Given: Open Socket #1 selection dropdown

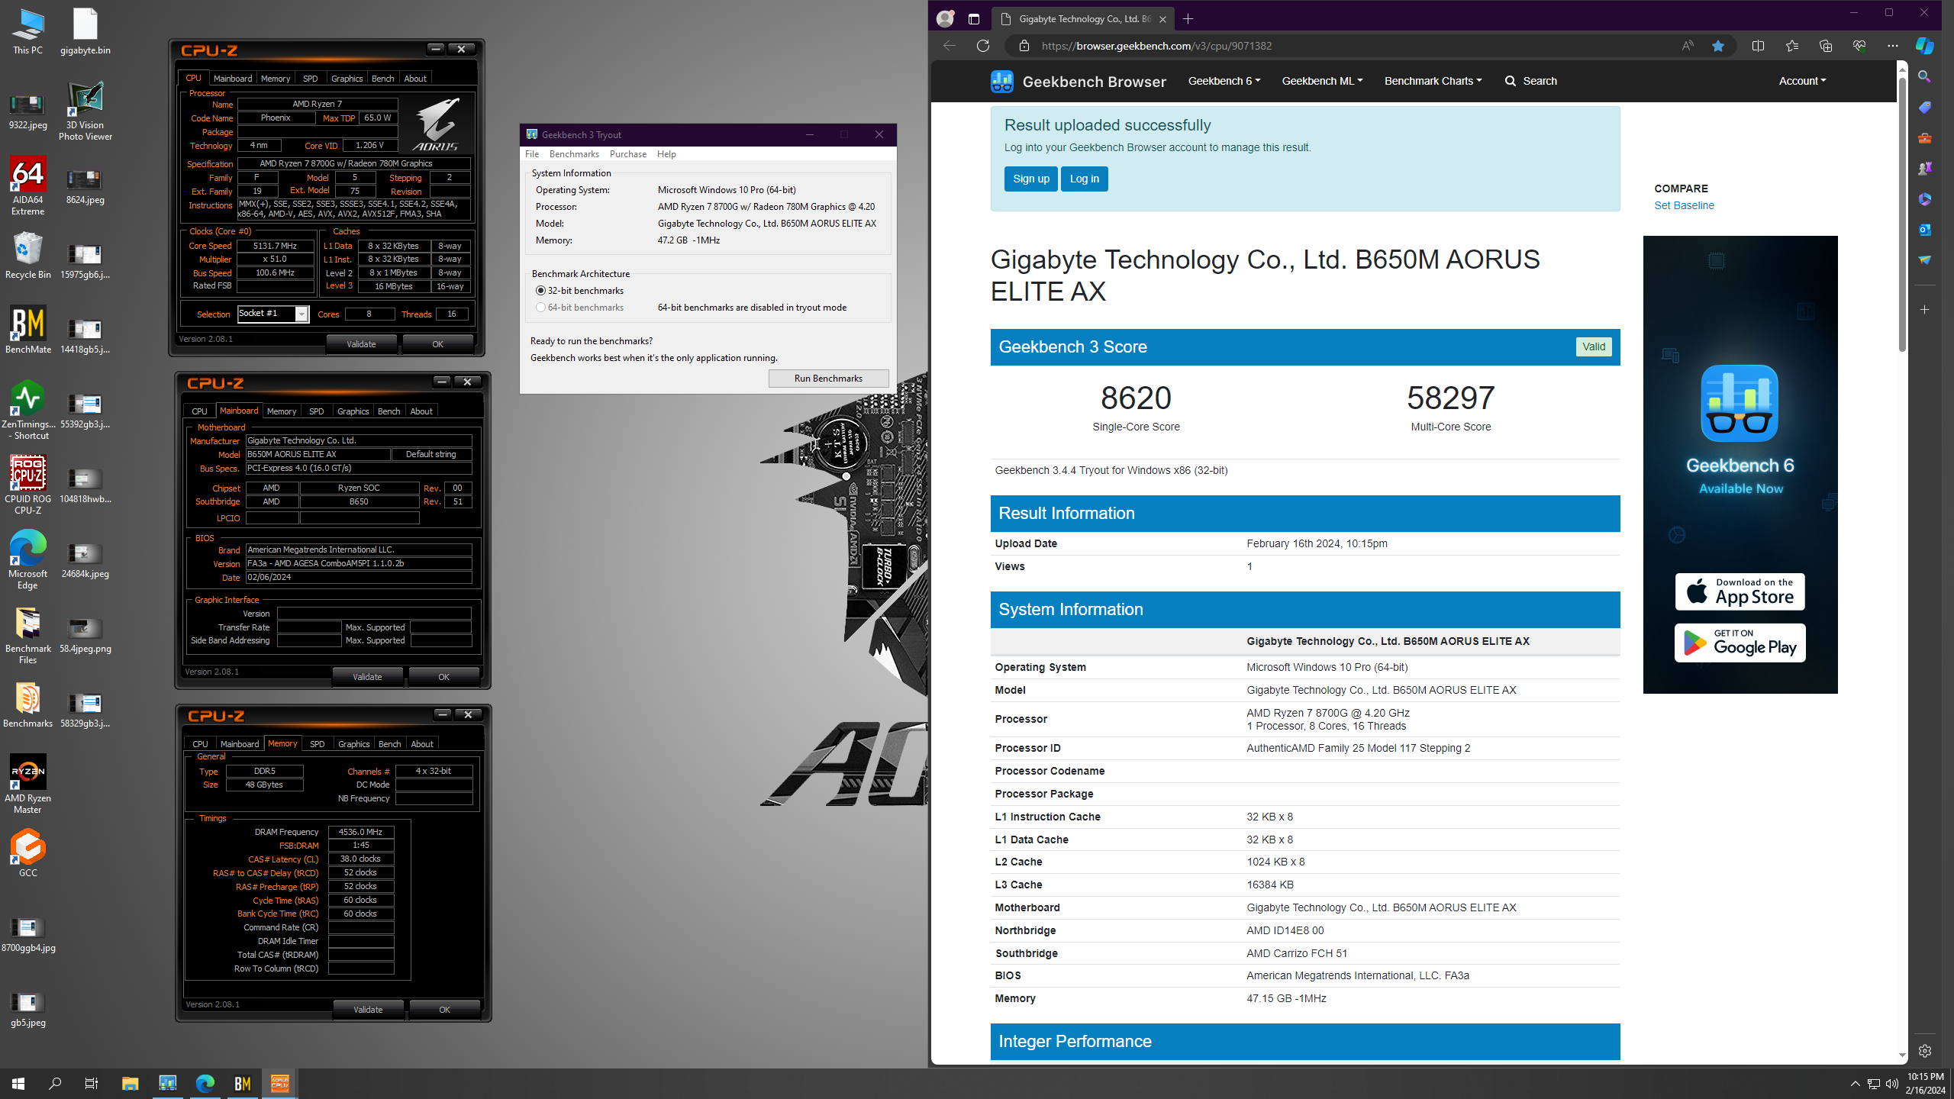Looking at the screenshot, I should (301, 314).
